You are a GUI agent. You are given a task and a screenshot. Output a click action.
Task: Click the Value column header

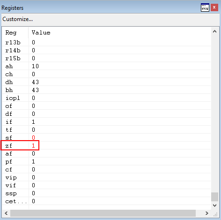point(41,33)
